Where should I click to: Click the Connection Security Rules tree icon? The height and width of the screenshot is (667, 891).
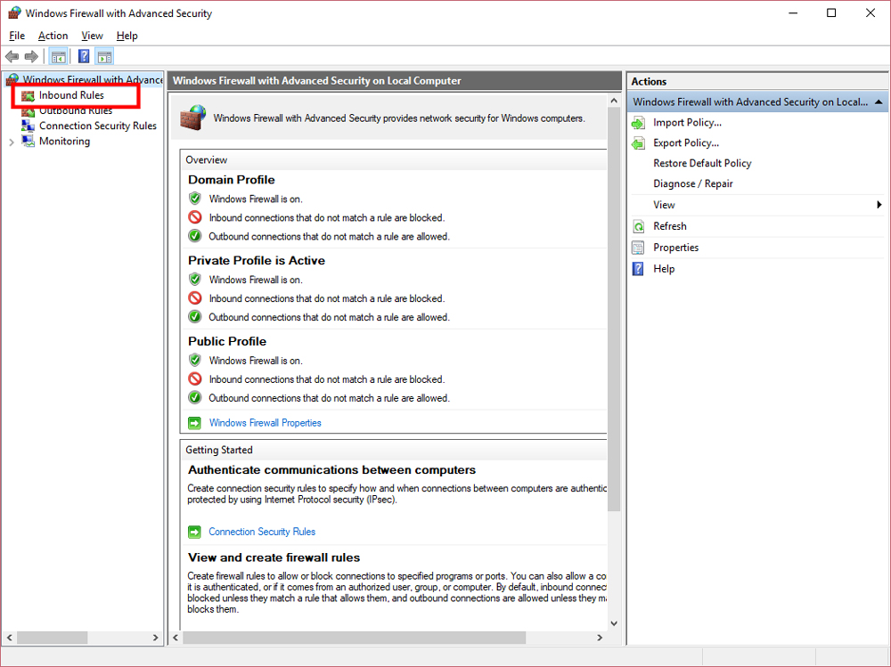click(28, 126)
